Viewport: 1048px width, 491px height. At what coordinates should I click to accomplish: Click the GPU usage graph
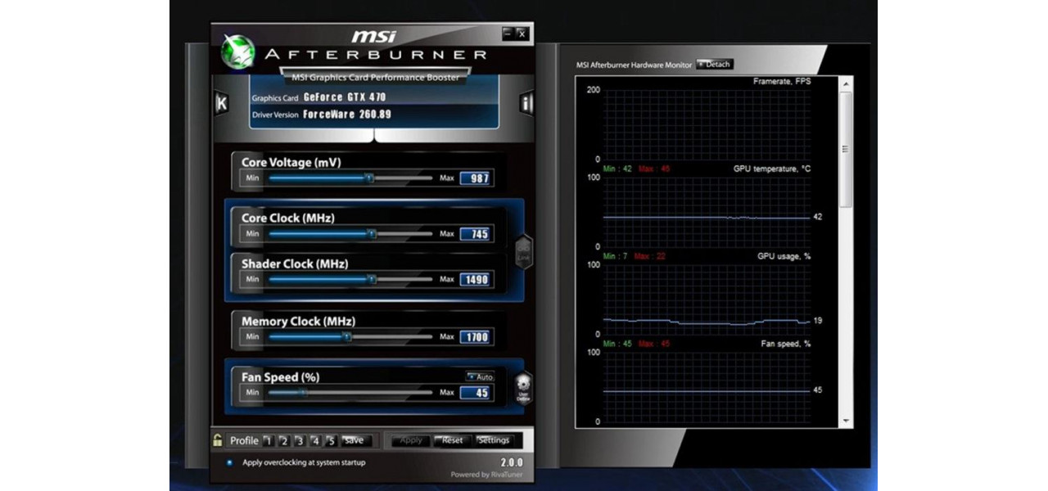coord(707,300)
